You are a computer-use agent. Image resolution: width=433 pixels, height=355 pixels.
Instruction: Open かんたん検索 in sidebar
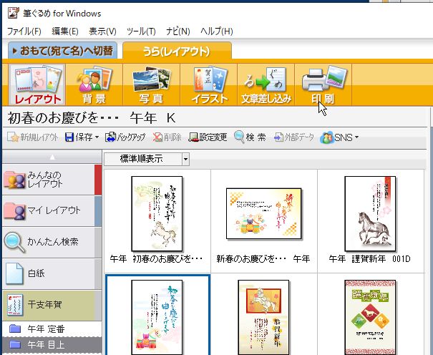(52, 242)
